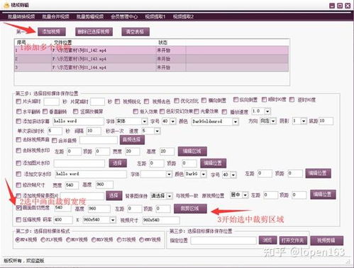Select the file row ending in 01_144.mp4
The width and height of the screenshot is (354, 268).
tap(152, 67)
